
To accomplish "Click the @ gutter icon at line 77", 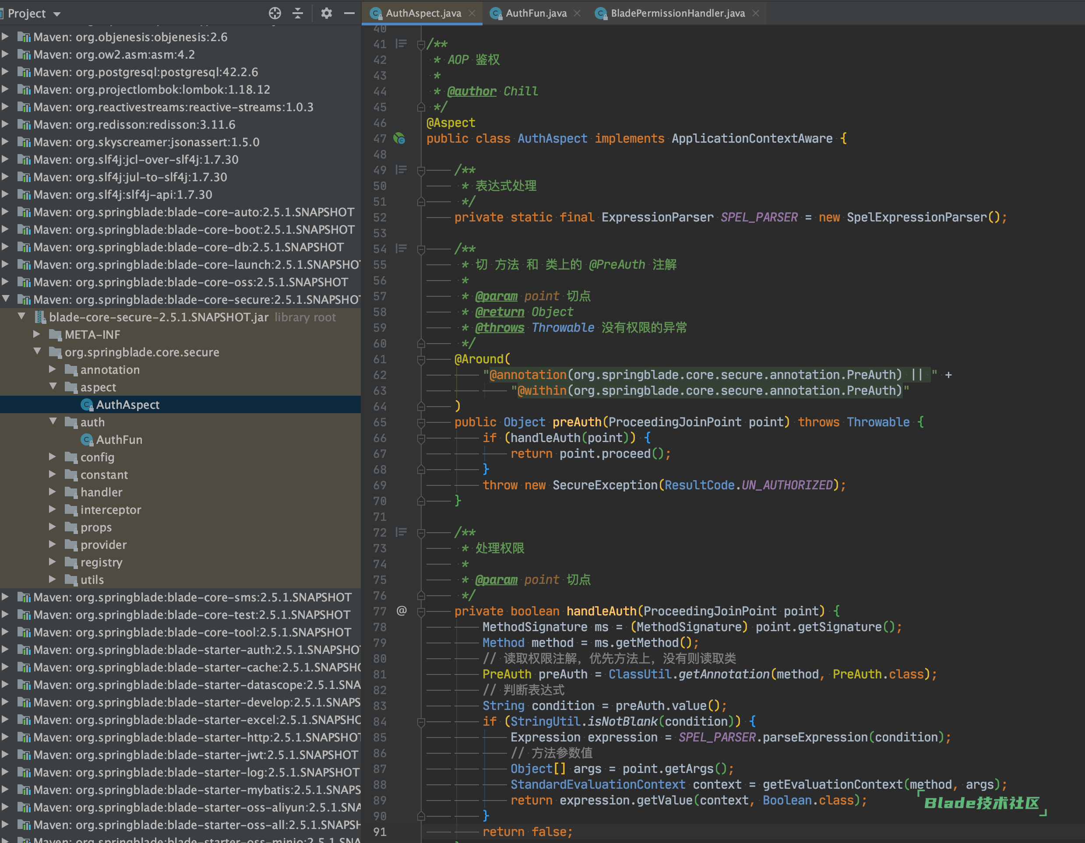I will point(402,611).
